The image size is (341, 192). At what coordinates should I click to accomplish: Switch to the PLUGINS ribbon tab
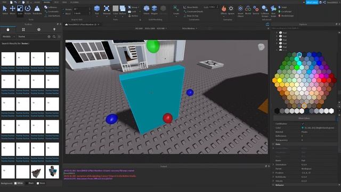click(75, 2)
